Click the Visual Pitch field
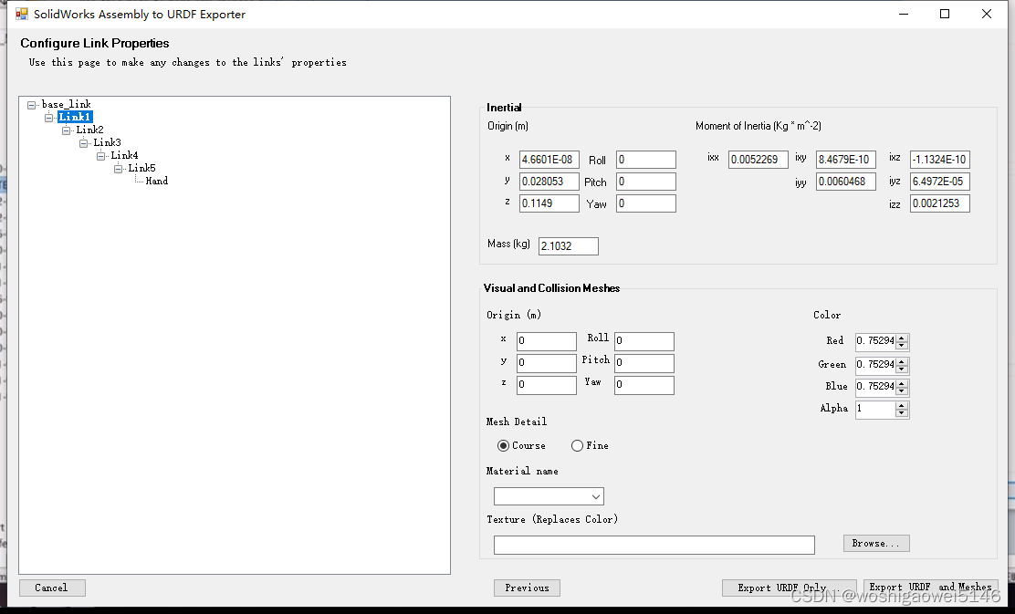1015x614 pixels. [644, 363]
